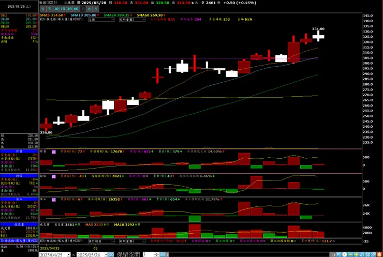The height and width of the screenshot is (257, 383).
Task: Switch to the 60-minute timeframe
Action: coord(76,9)
